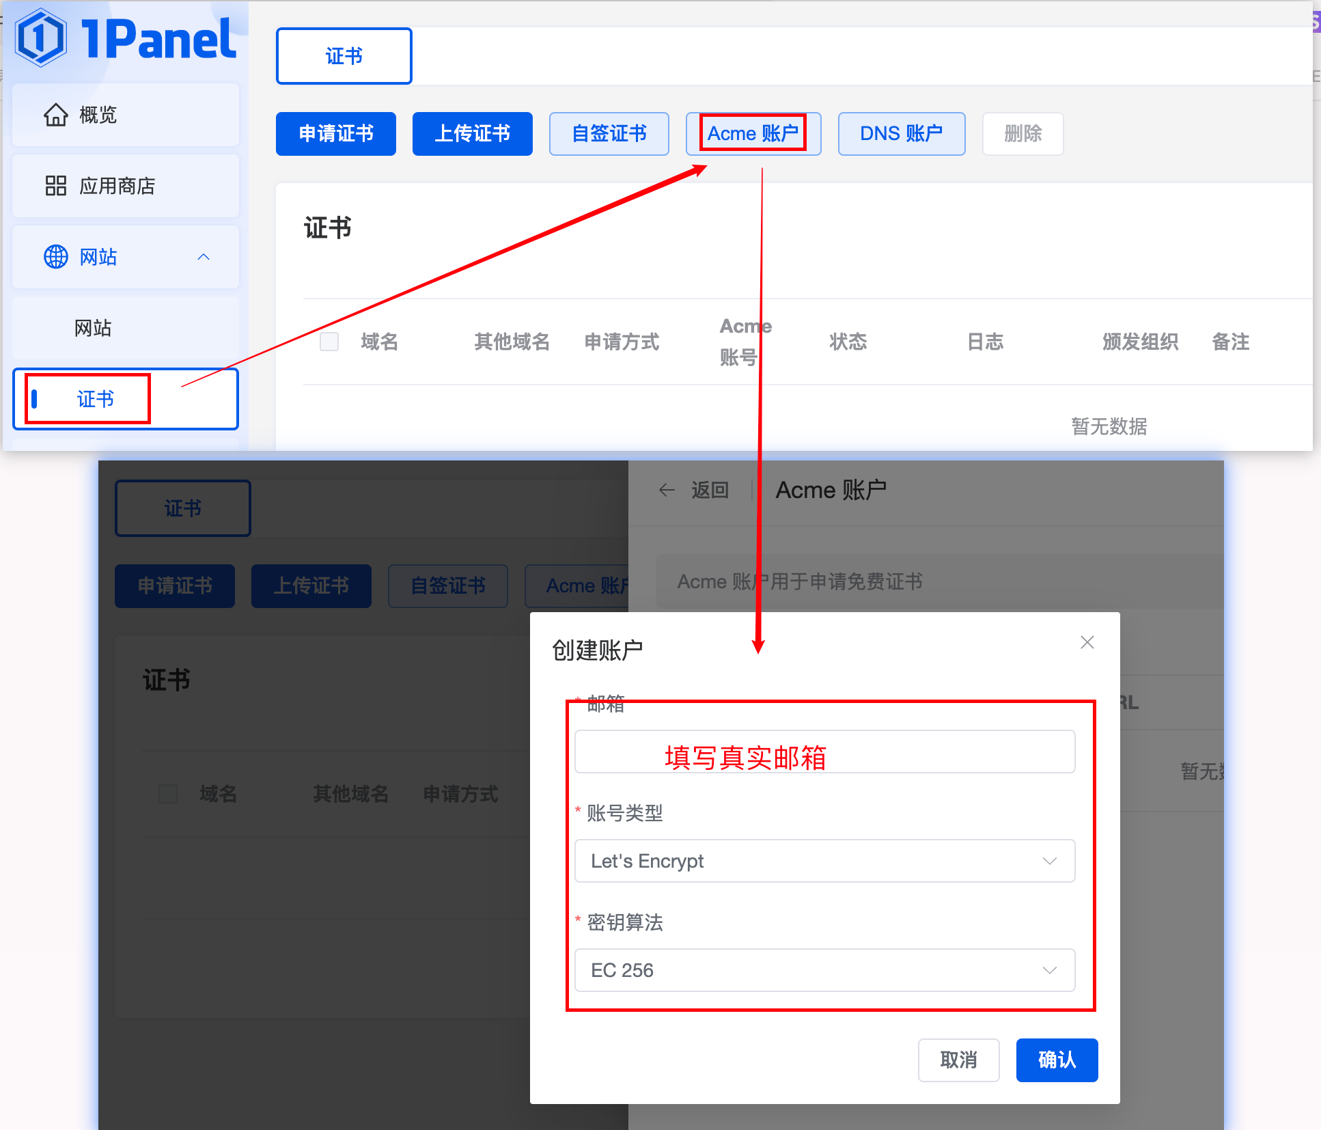This screenshot has height=1130, width=1321.
Task: Click the 确认 button in dialog
Action: pos(1057,1060)
